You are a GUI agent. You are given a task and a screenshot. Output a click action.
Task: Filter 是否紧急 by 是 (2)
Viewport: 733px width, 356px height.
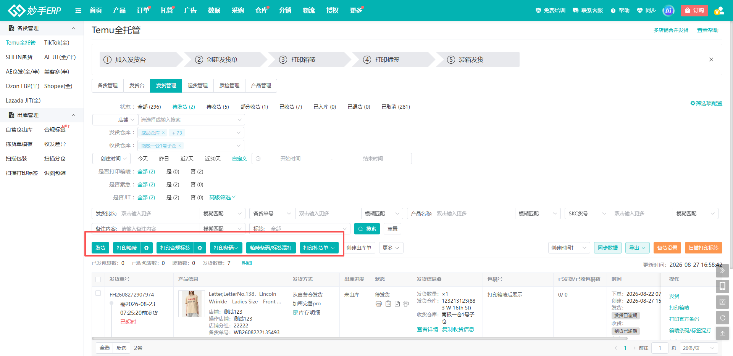pos(173,184)
